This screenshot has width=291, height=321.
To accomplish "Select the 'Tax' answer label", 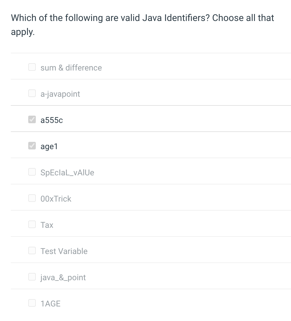I will click(x=47, y=225).
